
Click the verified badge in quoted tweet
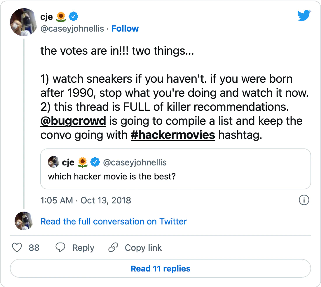(x=95, y=162)
